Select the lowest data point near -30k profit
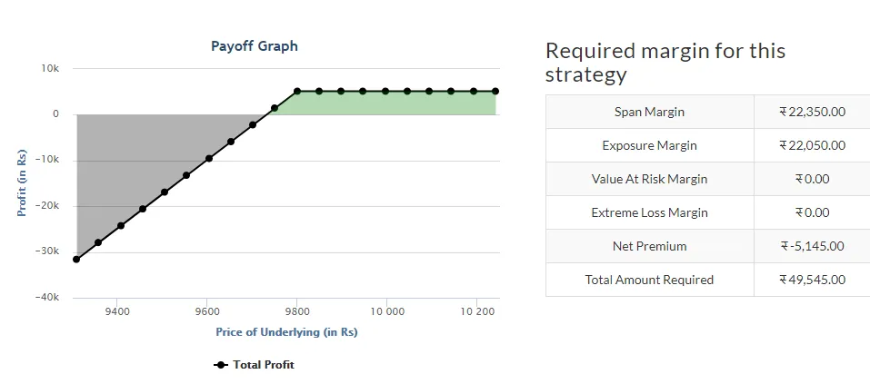 (76, 260)
